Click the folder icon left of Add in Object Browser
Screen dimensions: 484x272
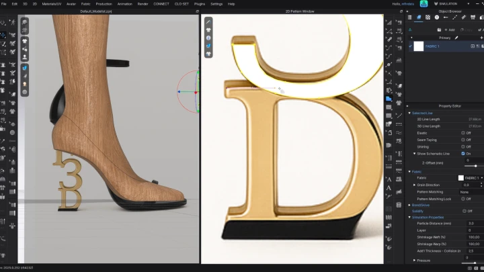tap(439, 30)
